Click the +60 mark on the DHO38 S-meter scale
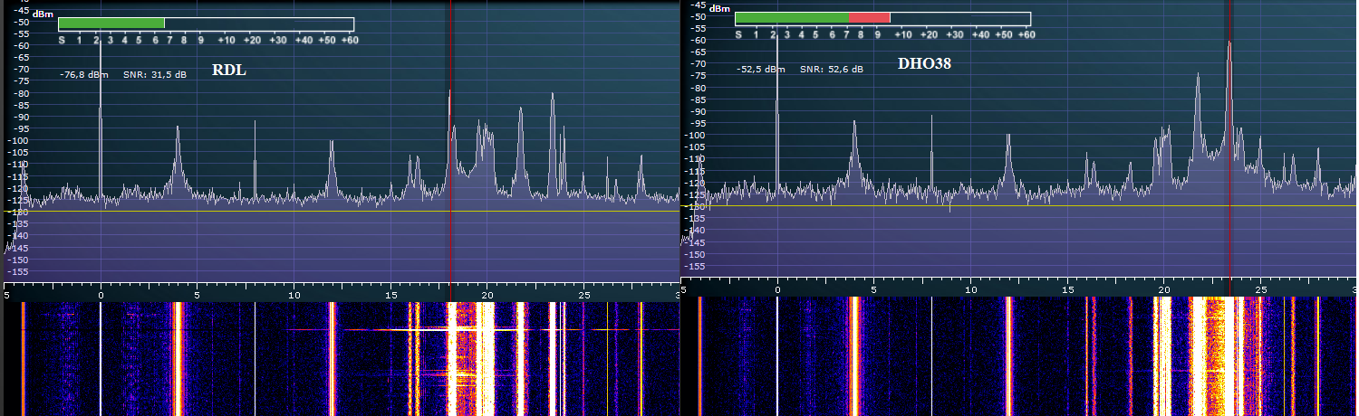The image size is (1359, 416). coord(1026,34)
